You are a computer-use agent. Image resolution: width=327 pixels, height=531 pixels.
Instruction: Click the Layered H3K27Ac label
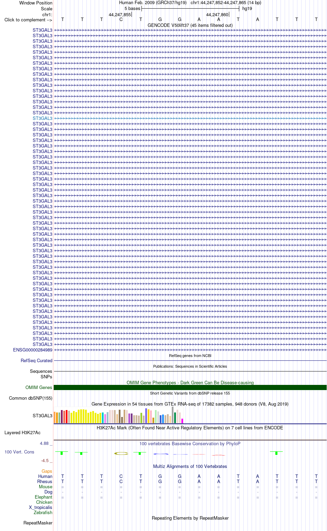coord(22,433)
